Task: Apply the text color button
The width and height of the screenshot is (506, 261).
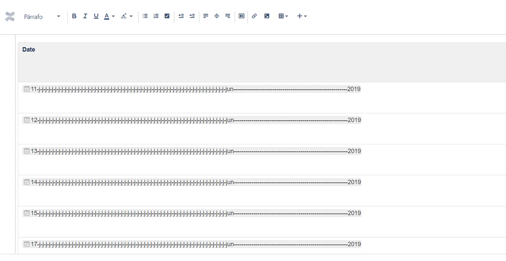Action: coord(106,16)
